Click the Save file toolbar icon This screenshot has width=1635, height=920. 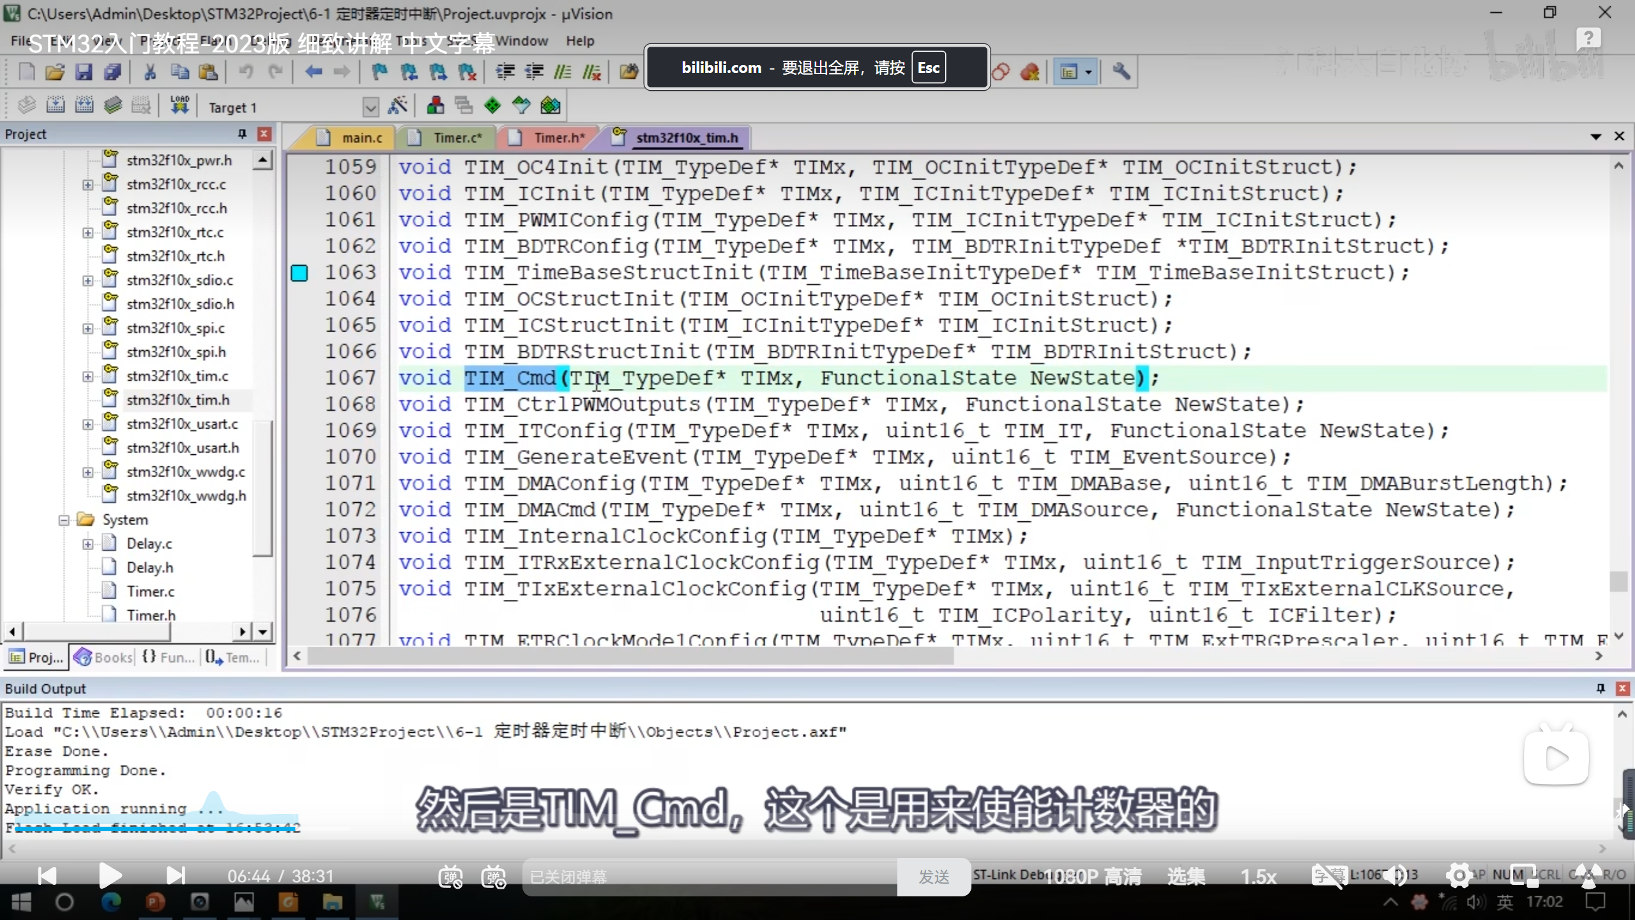84,72
